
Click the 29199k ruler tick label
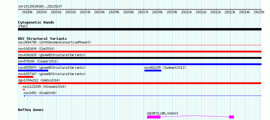[27, 12]
